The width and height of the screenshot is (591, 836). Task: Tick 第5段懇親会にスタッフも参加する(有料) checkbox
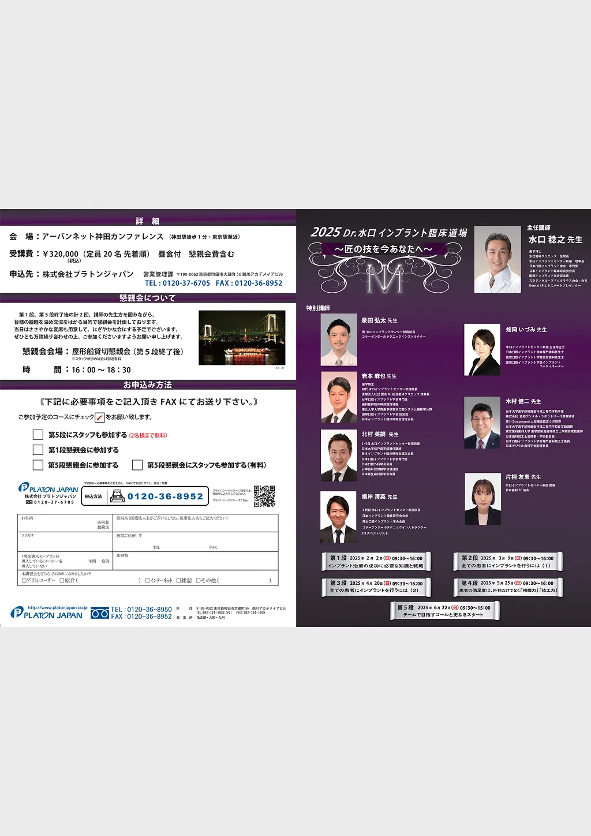pos(137,465)
